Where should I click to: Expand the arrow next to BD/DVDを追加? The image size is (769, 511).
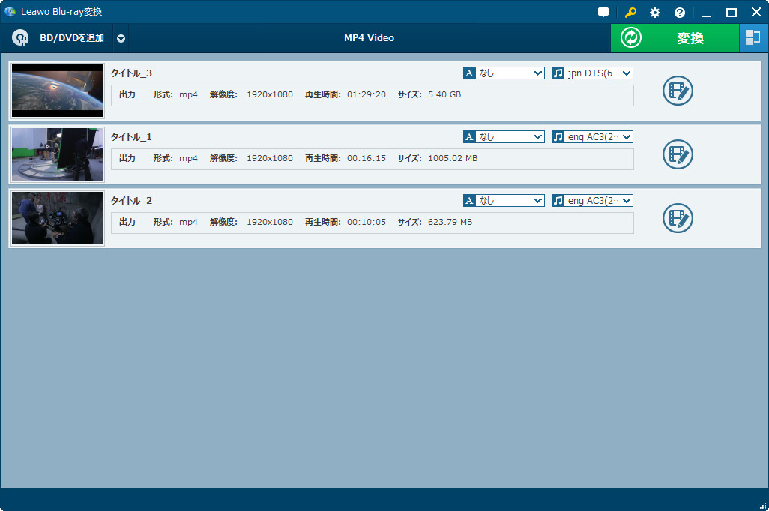(x=120, y=37)
